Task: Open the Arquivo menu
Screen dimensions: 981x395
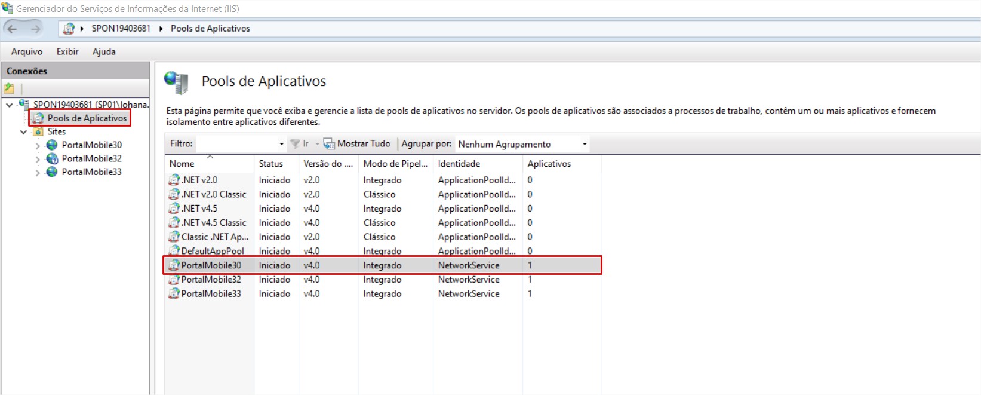Action: click(x=27, y=51)
